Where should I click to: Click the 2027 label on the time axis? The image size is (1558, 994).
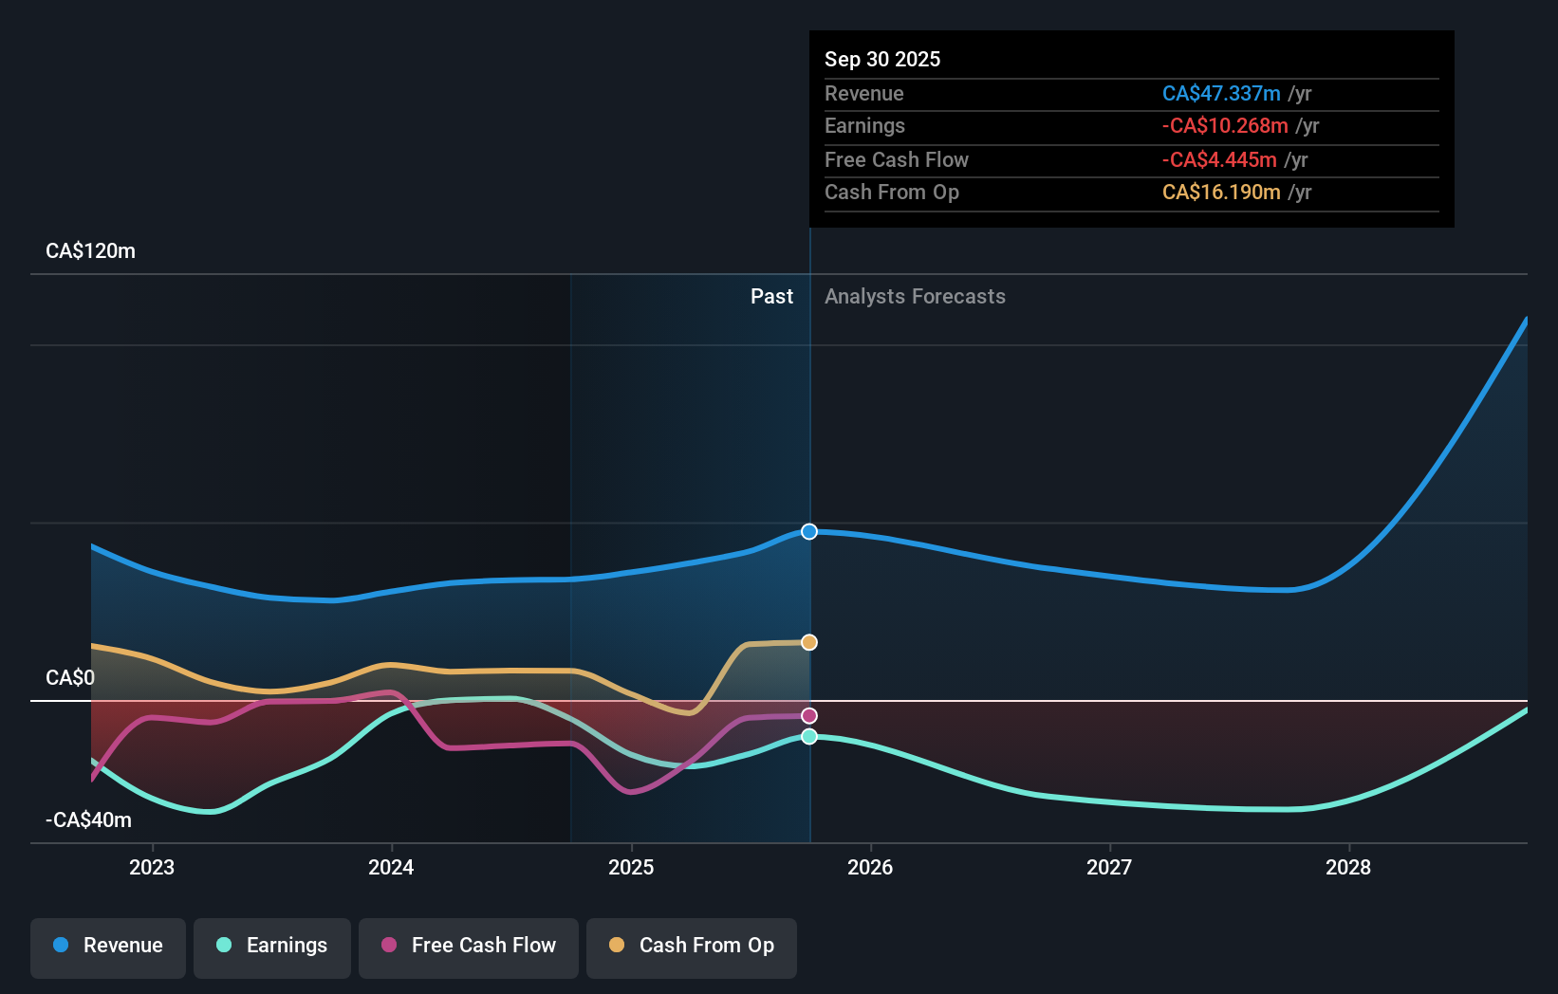(x=1110, y=867)
